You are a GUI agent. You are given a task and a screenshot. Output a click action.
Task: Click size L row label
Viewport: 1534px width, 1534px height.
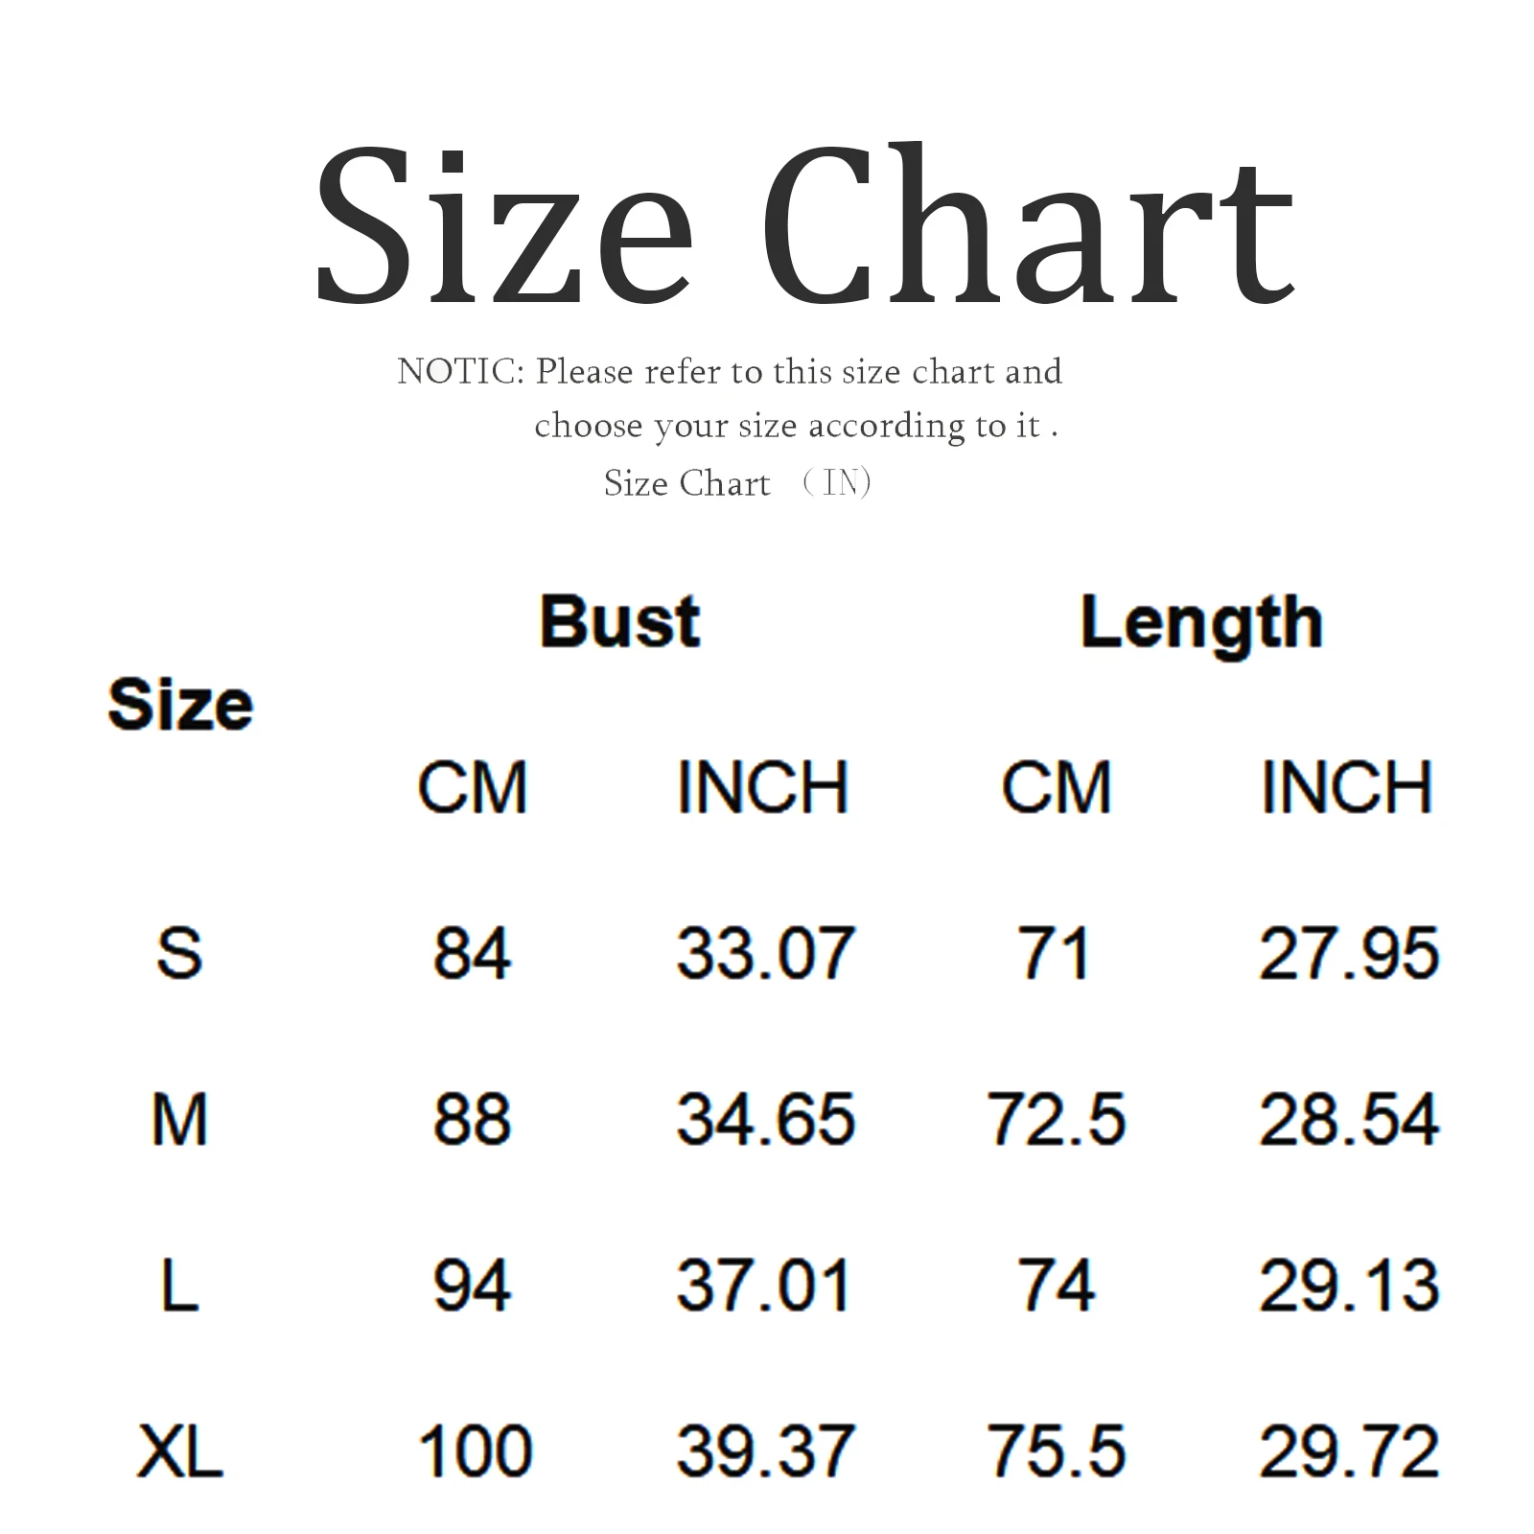pos(179,1286)
